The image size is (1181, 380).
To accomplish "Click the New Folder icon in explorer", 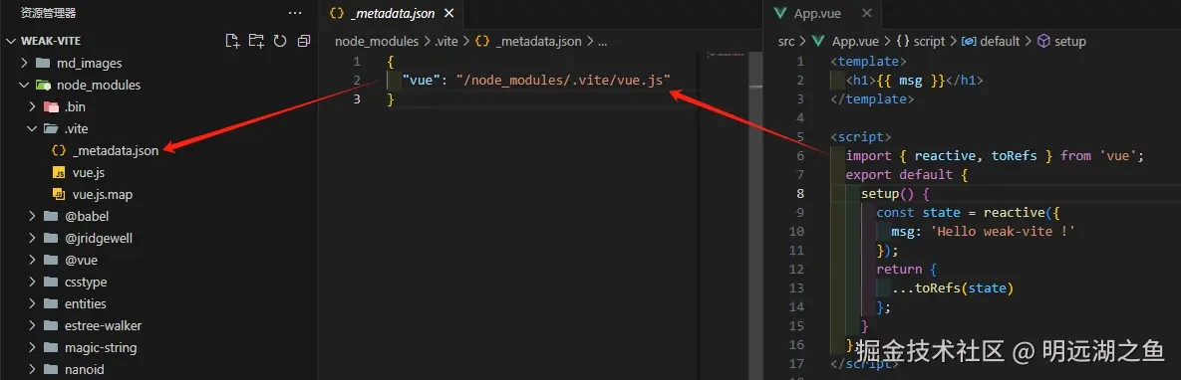I will [256, 41].
